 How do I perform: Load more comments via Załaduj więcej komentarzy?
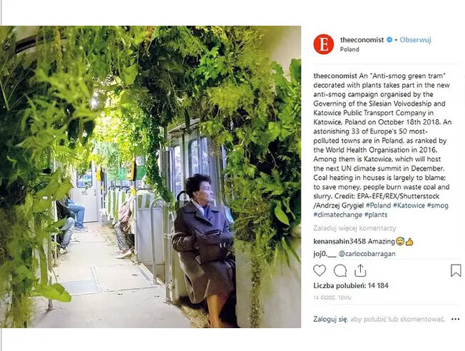tap(354, 228)
